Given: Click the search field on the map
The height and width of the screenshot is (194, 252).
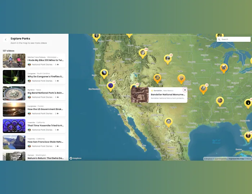Looking at the screenshot, I should coord(234,39).
